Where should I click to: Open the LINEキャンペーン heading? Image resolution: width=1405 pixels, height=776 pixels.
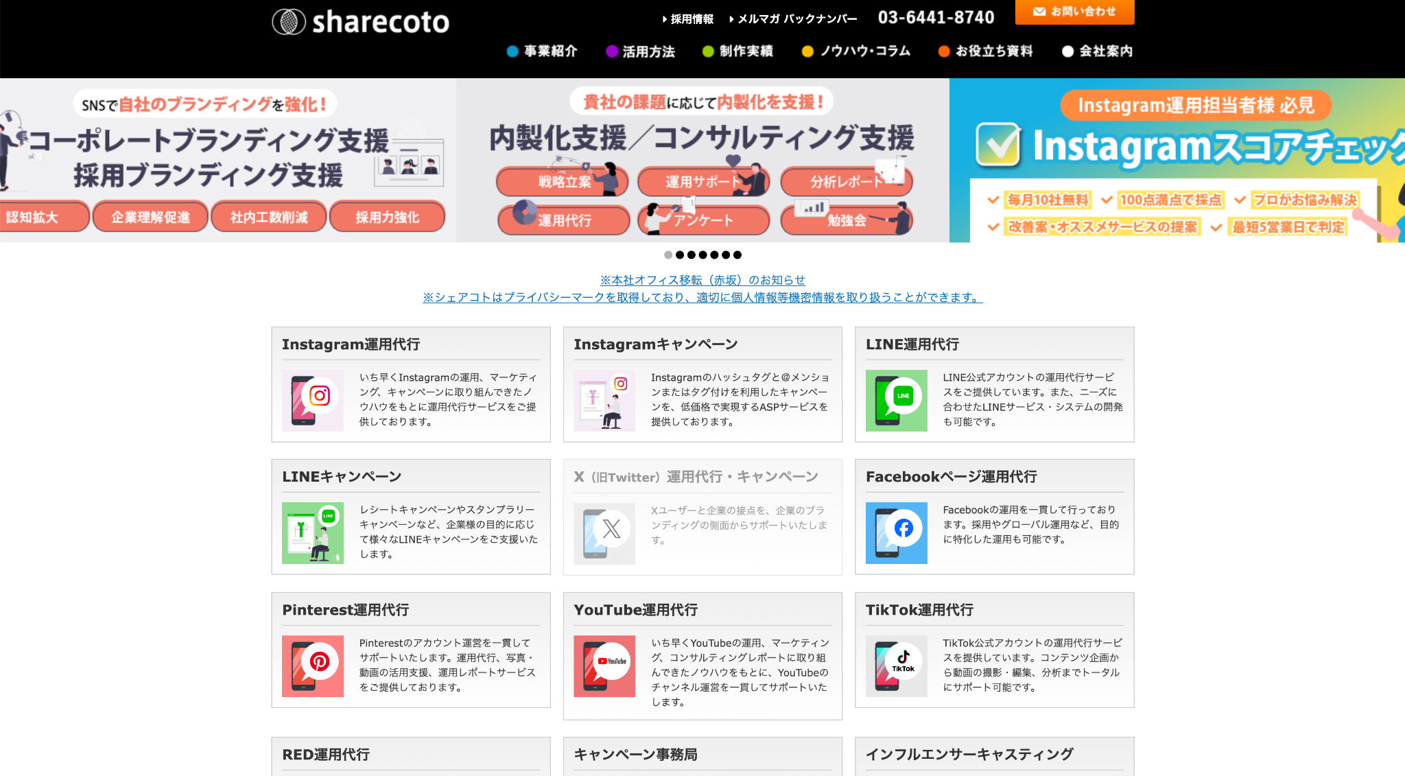click(x=342, y=477)
